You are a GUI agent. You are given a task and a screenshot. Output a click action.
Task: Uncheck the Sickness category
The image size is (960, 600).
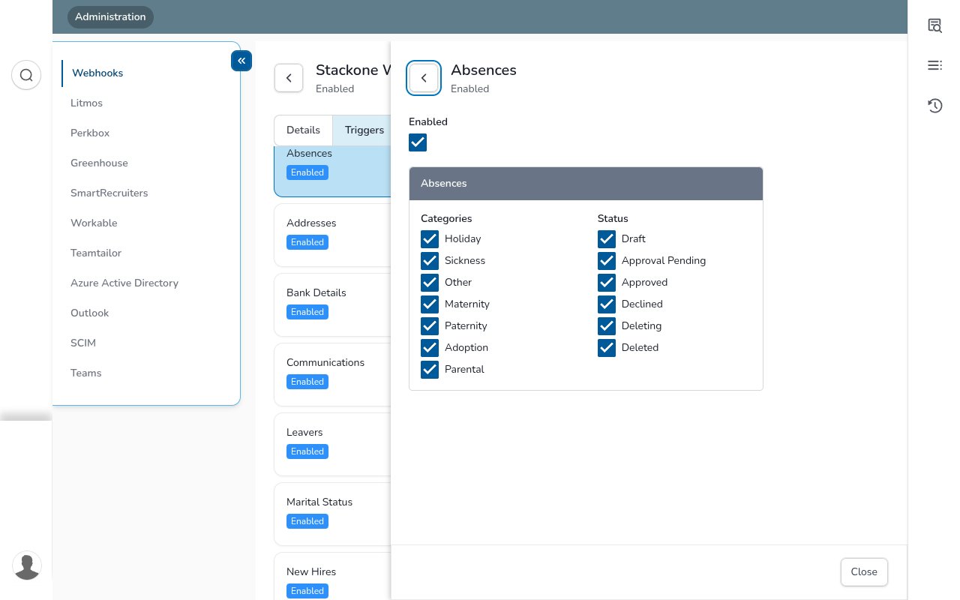pos(430,260)
